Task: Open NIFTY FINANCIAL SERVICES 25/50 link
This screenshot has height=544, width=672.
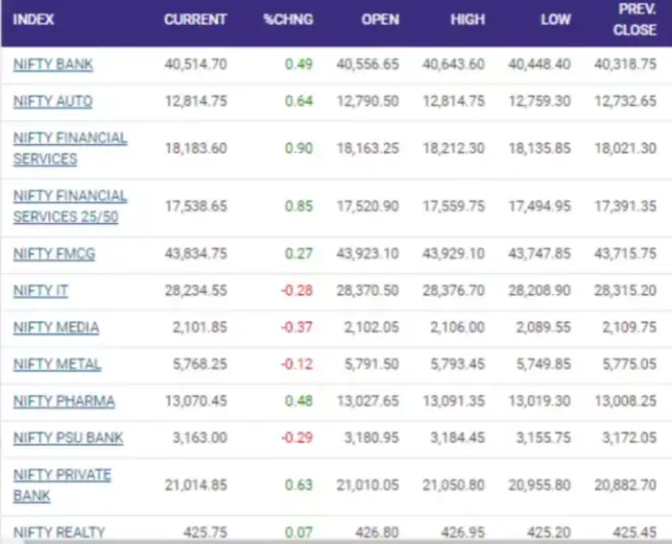Action: [70, 206]
